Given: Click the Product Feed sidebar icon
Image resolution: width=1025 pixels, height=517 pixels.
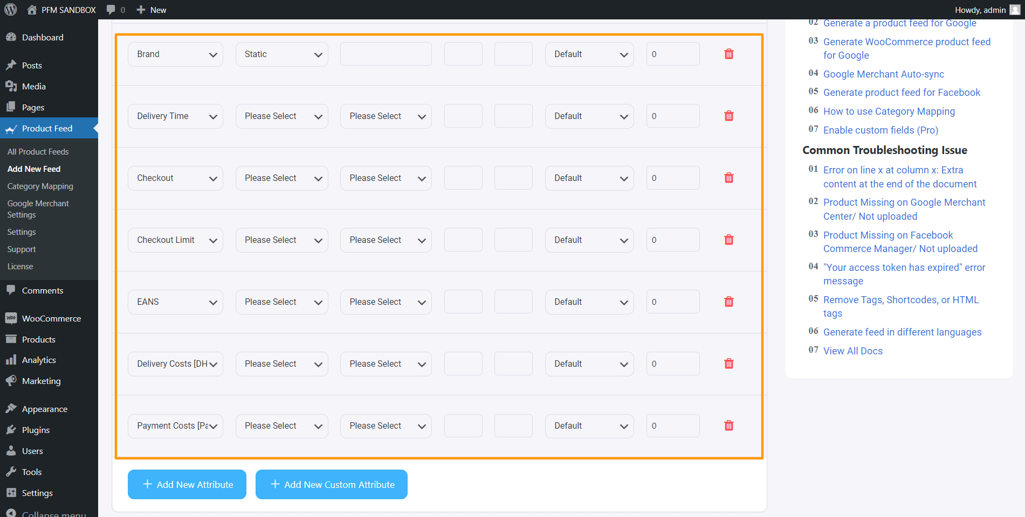Looking at the screenshot, I should [11, 128].
